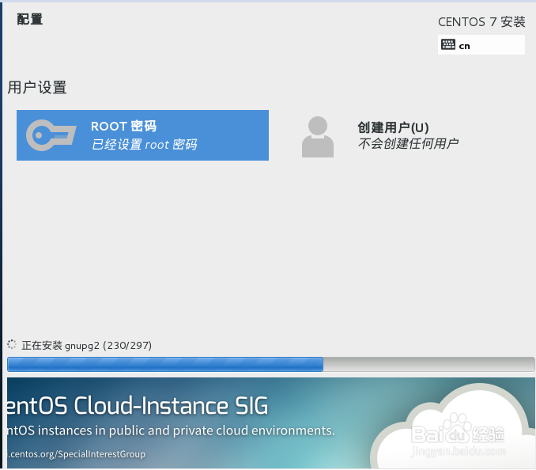Open the ROOT 密码 settings tile

pos(142,135)
